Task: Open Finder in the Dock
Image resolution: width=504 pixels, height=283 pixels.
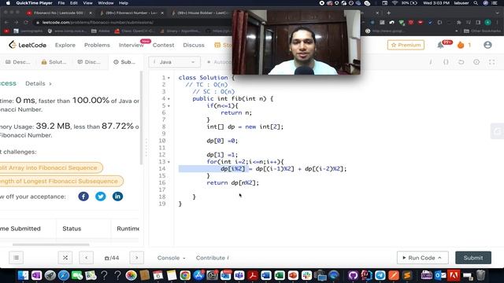Action: pyautogui.click(x=23, y=275)
